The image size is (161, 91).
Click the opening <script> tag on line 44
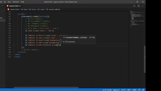click(x=21, y=14)
